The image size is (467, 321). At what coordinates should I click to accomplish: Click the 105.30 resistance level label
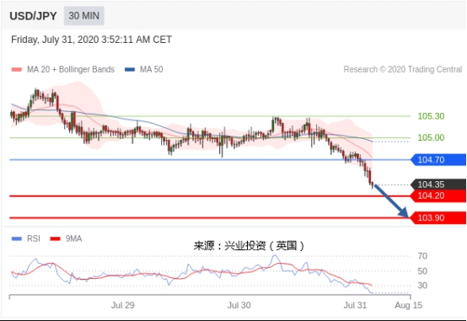point(431,116)
